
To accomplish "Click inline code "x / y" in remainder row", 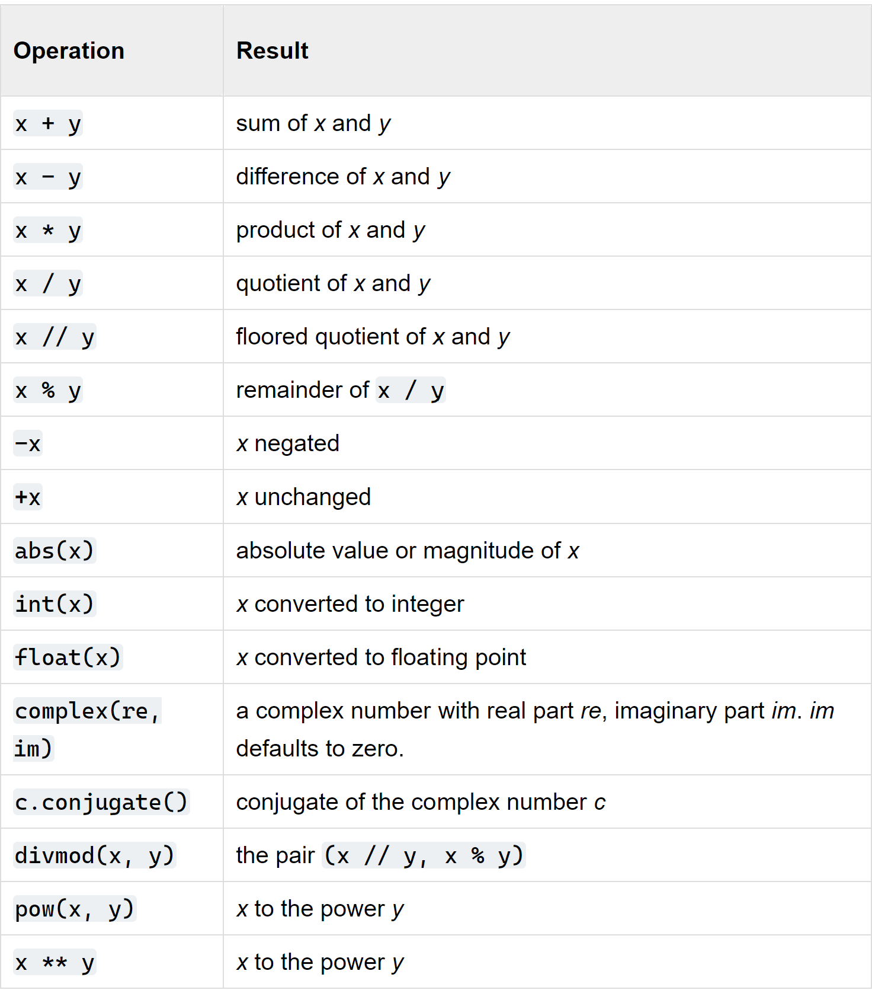I will click(x=411, y=390).
